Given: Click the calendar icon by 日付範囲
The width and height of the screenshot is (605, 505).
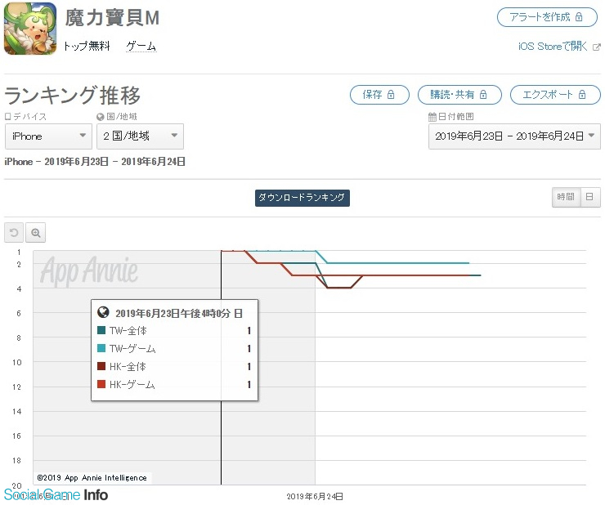Looking at the screenshot, I should 432,117.
